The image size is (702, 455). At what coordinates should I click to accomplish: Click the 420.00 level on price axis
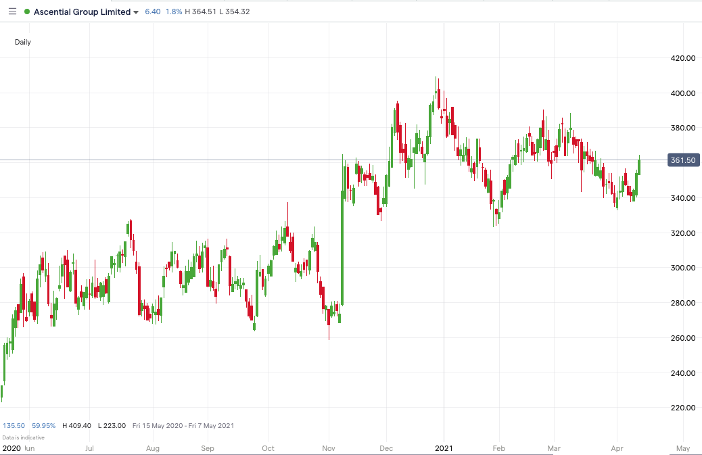(682, 58)
